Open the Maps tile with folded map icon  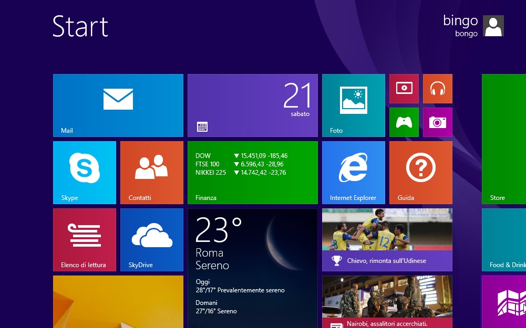pos(504,302)
